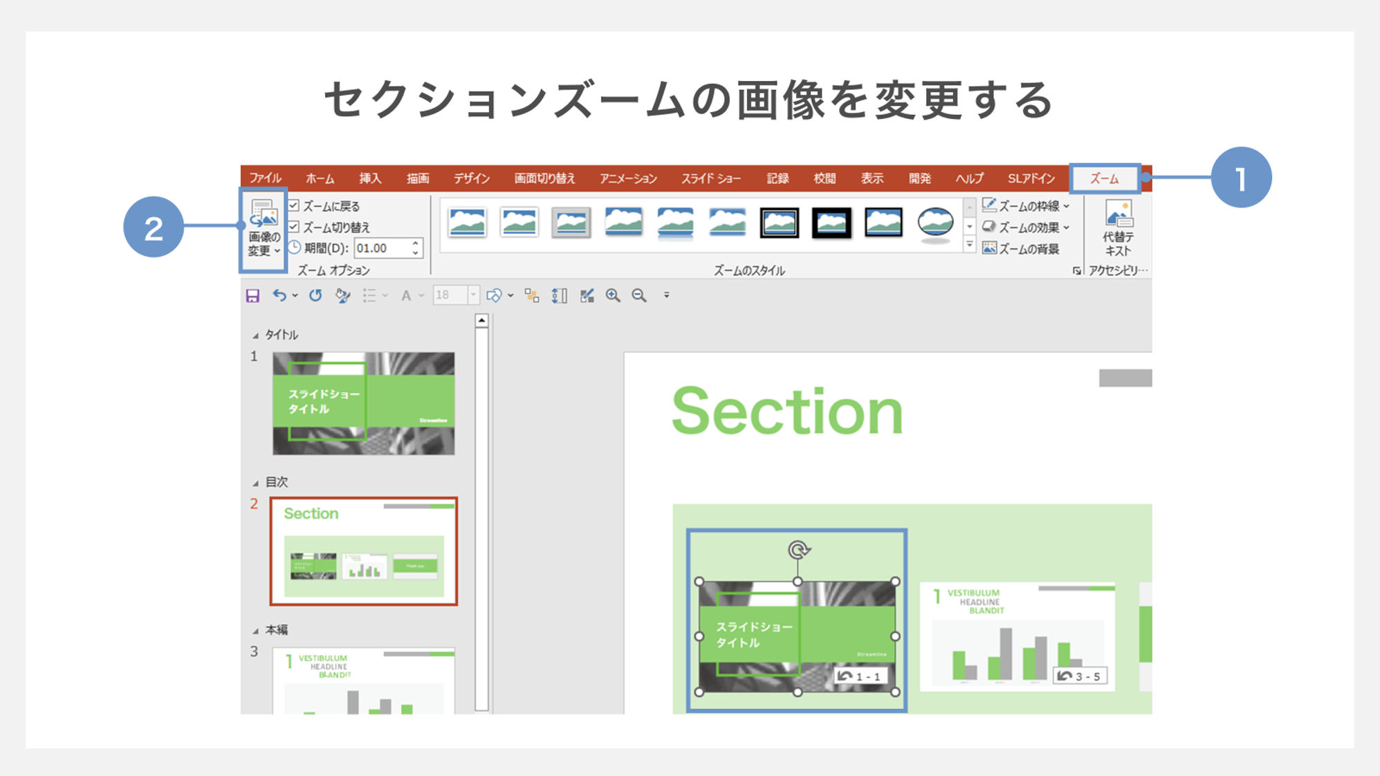Click the ズームの背景 icon
The height and width of the screenshot is (776, 1380).
click(990, 248)
